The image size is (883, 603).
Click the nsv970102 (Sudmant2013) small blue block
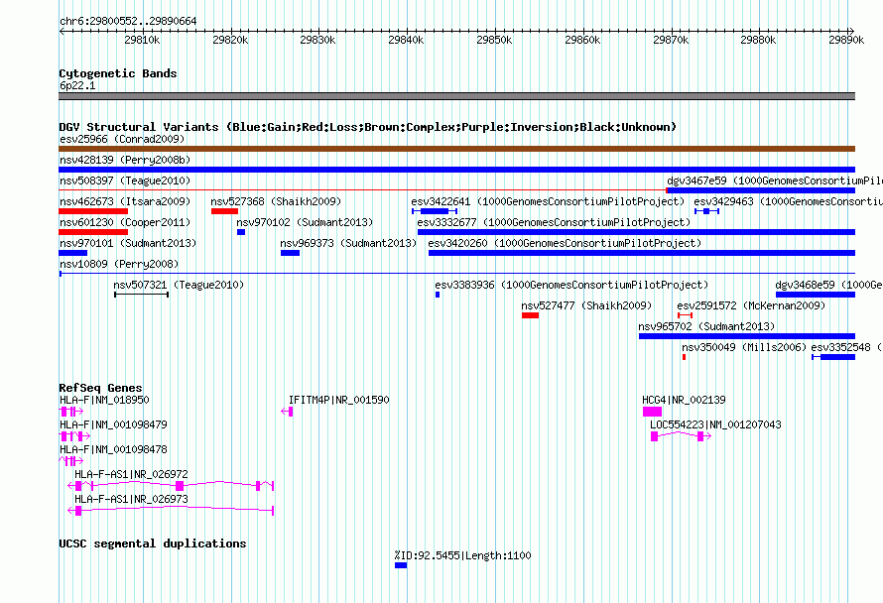click(241, 232)
